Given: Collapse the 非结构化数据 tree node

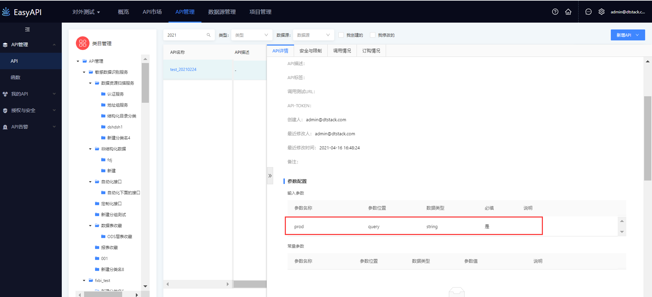Looking at the screenshot, I should (90, 149).
